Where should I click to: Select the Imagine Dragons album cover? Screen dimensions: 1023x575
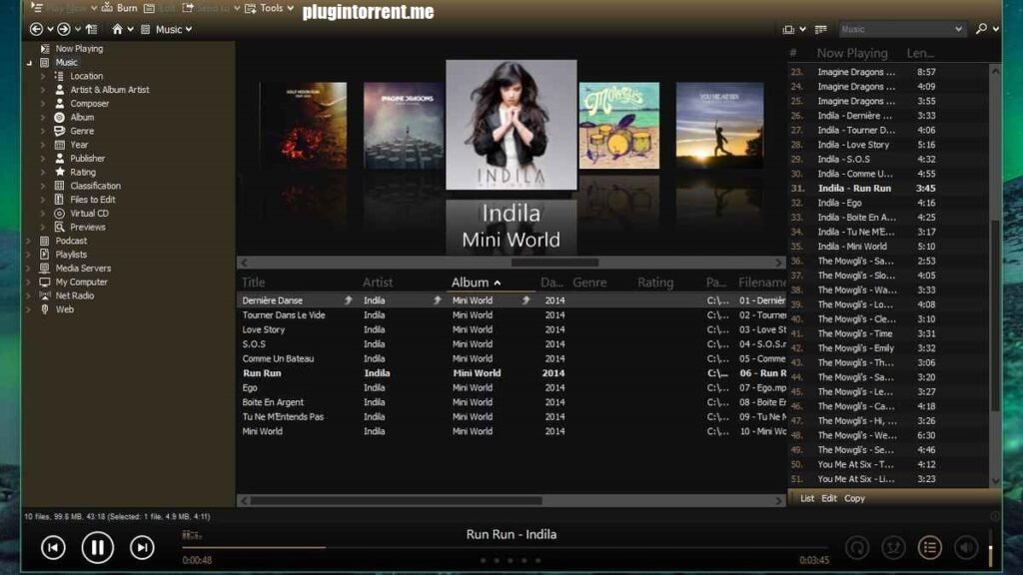click(404, 125)
